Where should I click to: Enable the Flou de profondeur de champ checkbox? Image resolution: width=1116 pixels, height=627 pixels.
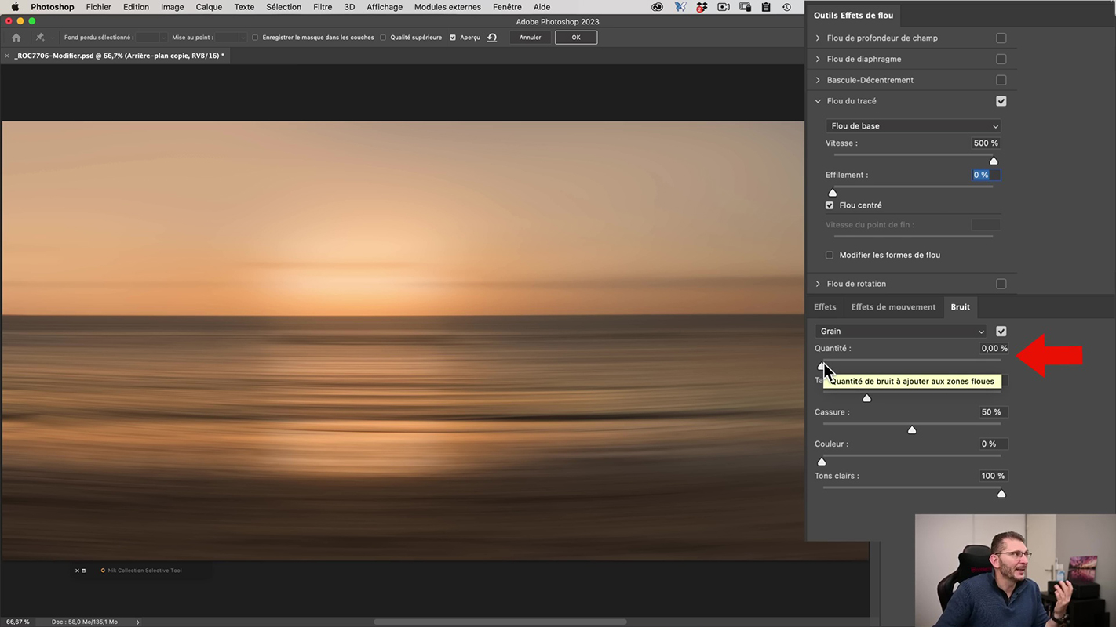(1001, 38)
